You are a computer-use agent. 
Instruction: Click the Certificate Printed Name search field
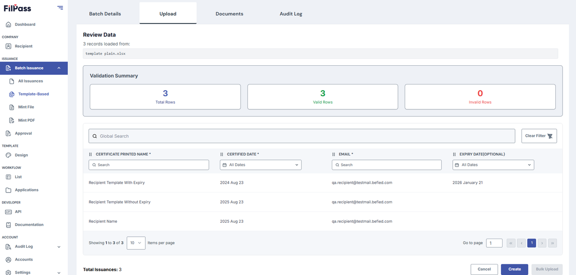click(149, 165)
